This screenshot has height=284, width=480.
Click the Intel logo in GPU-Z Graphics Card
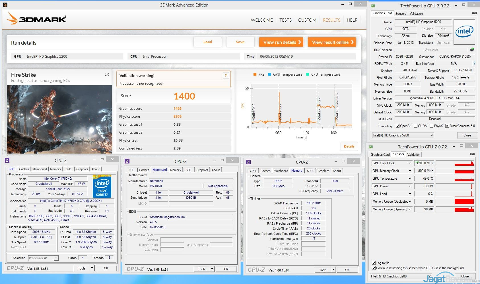point(464,32)
